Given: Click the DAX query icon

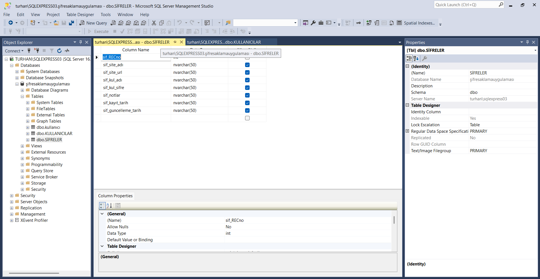Looking at the screenshot, I should click(144, 23).
